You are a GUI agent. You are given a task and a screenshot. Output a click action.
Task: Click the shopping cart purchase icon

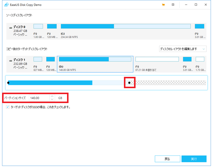(163, 5)
